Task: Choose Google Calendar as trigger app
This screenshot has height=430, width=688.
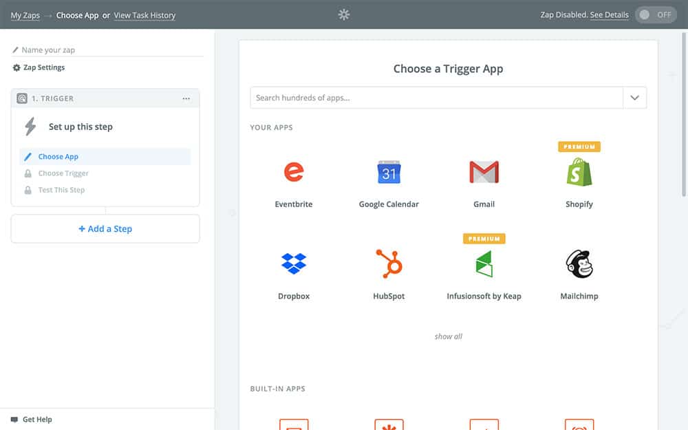Action: 389,172
